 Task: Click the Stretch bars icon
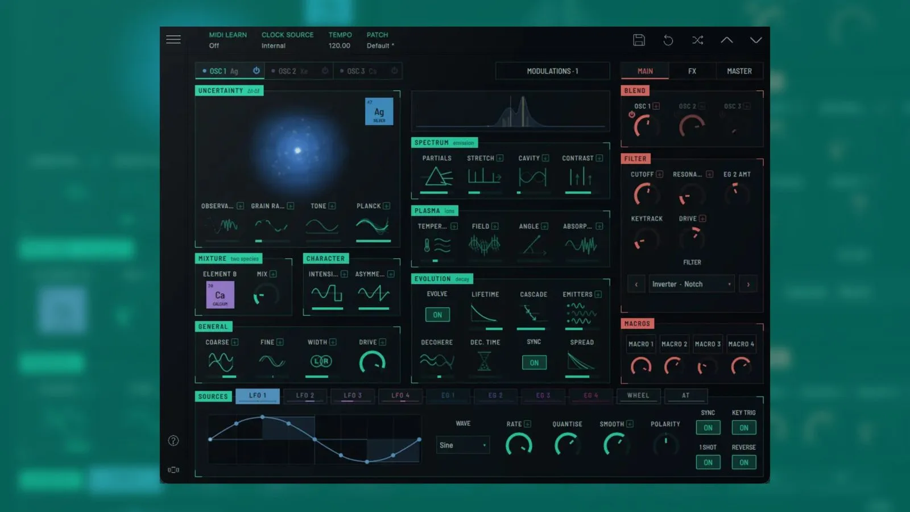coord(484,176)
